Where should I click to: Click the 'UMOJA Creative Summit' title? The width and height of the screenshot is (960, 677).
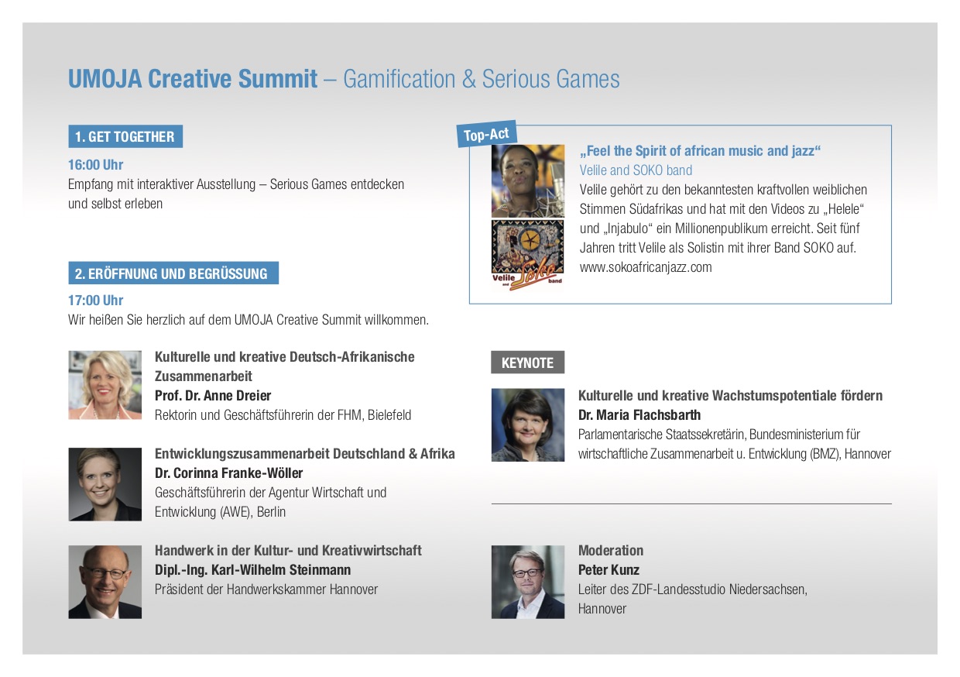coord(193,79)
